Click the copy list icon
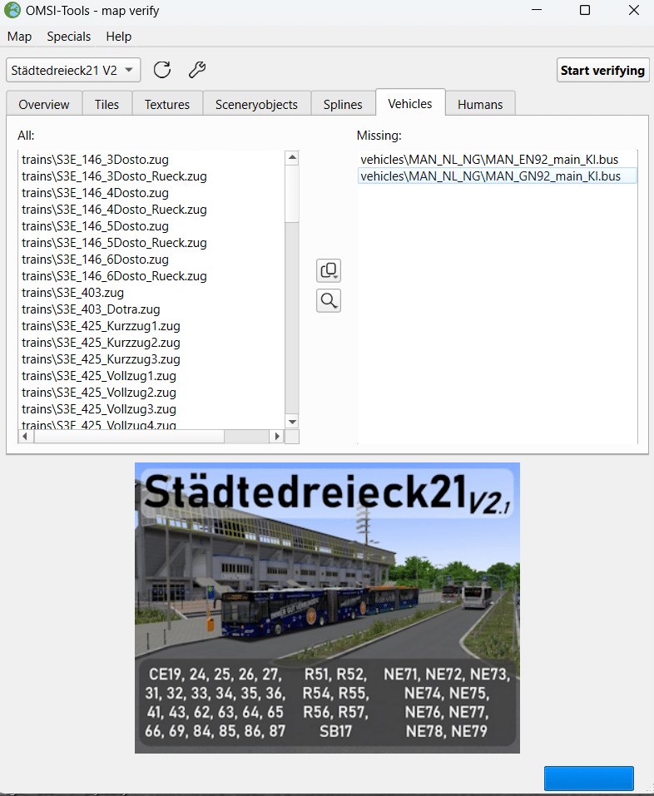 pos(329,270)
